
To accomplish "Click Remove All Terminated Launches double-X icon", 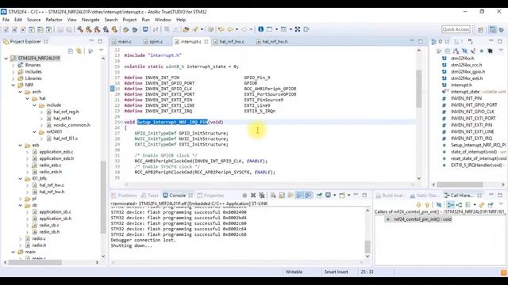I will point(262,196).
